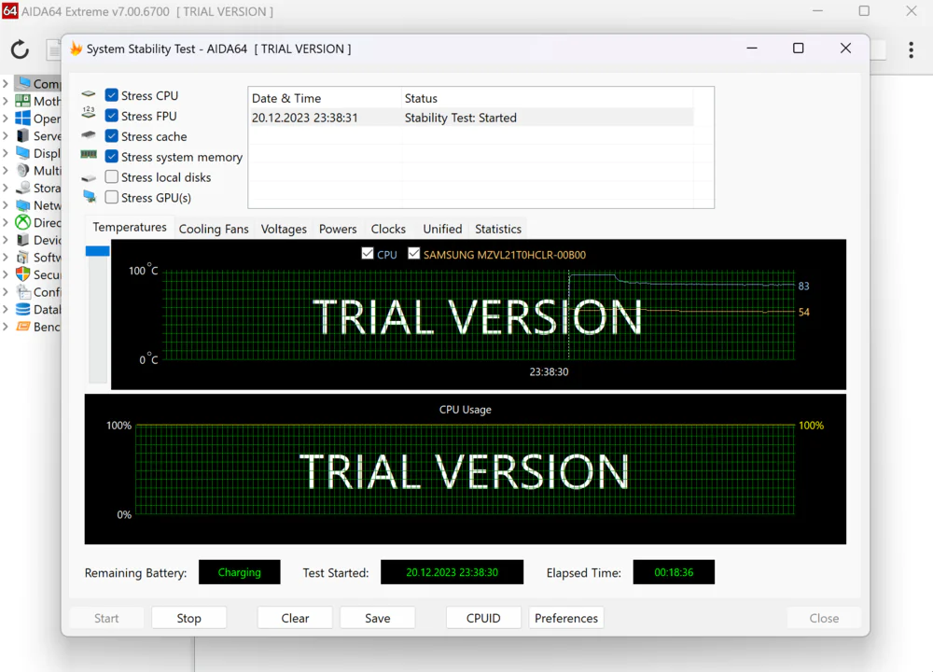
Task: Click the Clear button
Action: click(295, 618)
